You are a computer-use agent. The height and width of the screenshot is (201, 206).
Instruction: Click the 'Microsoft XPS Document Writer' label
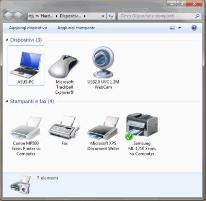(103, 146)
